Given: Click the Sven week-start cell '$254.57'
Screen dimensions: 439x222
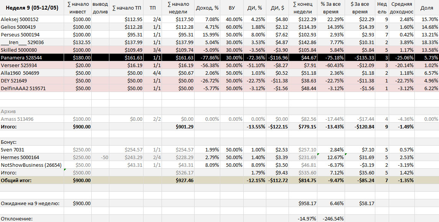Looking at the screenshot, I should coord(178,150).
